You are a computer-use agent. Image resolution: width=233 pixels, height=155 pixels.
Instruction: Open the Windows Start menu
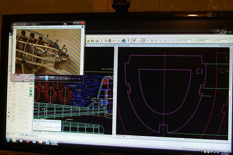8,140
